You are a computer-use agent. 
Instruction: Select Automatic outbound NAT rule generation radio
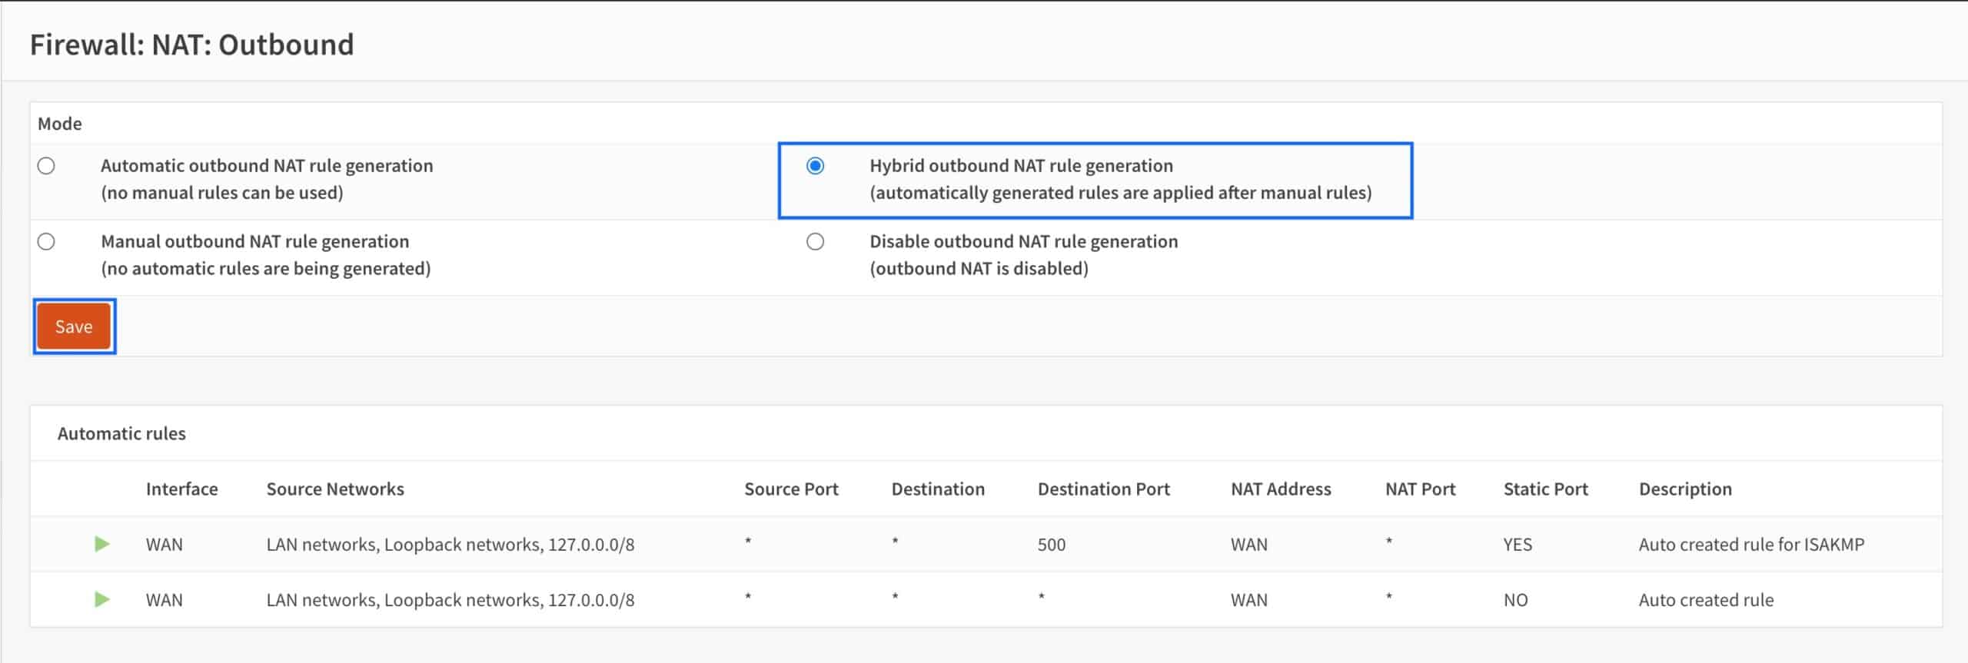46,166
